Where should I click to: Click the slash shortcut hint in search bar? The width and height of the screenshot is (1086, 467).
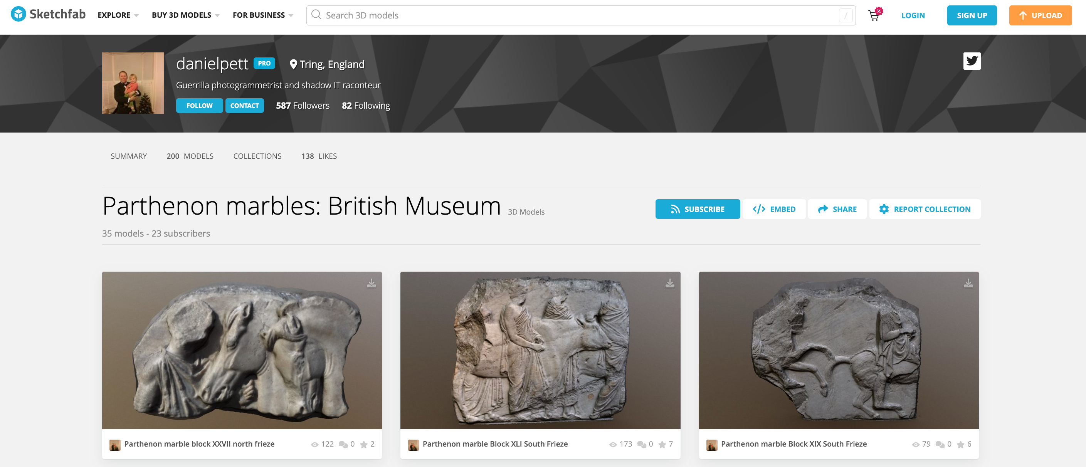pos(846,15)
